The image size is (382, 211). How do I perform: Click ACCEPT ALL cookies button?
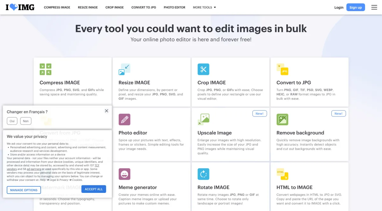[x=94, y=189]
